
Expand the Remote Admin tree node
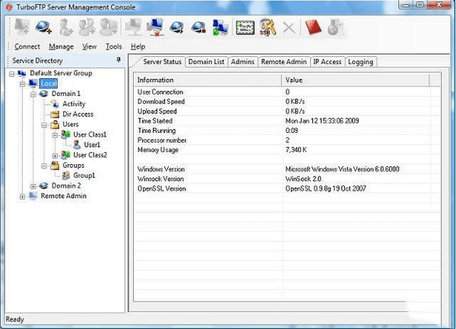[x=22, y=197]
